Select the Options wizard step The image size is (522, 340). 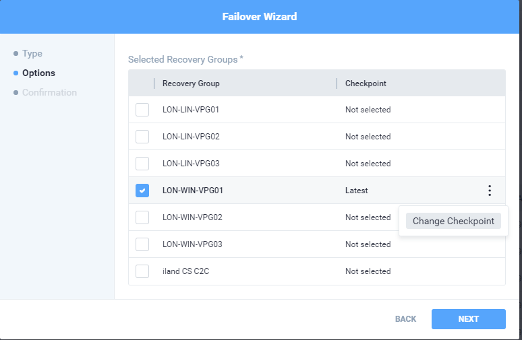pyautogui.click(x=38, y=73)
